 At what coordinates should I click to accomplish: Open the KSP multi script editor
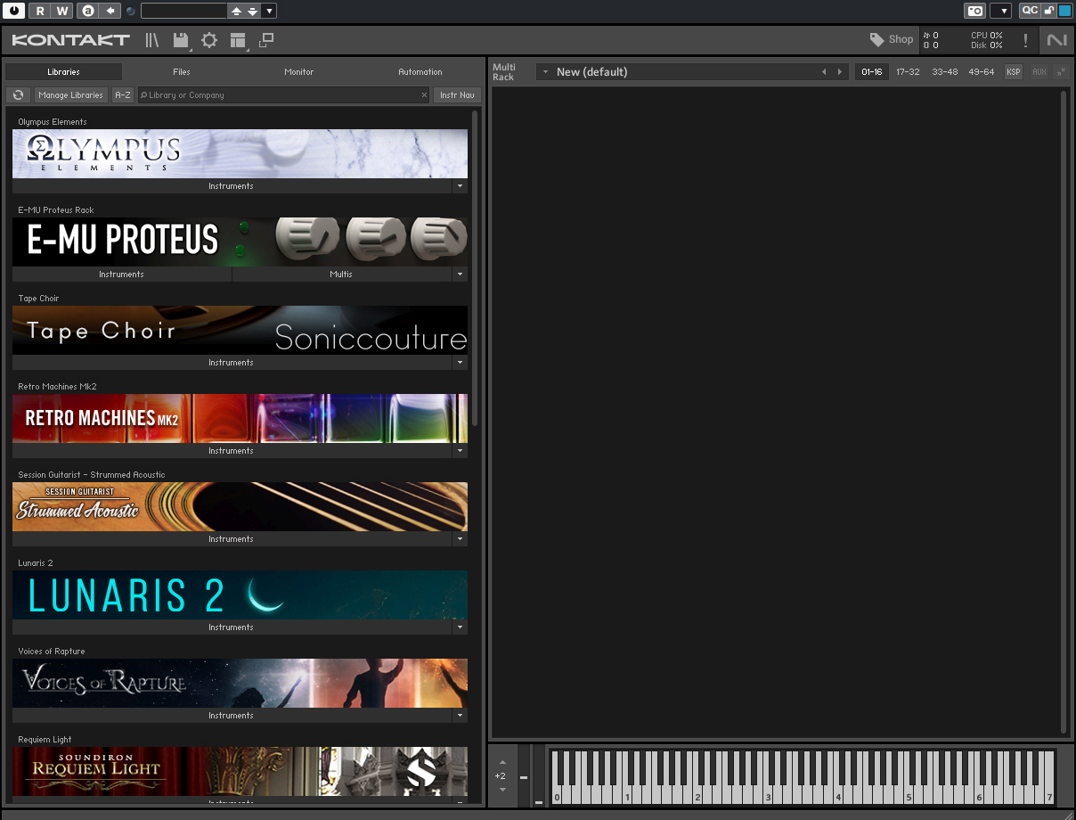point(1014,72)
